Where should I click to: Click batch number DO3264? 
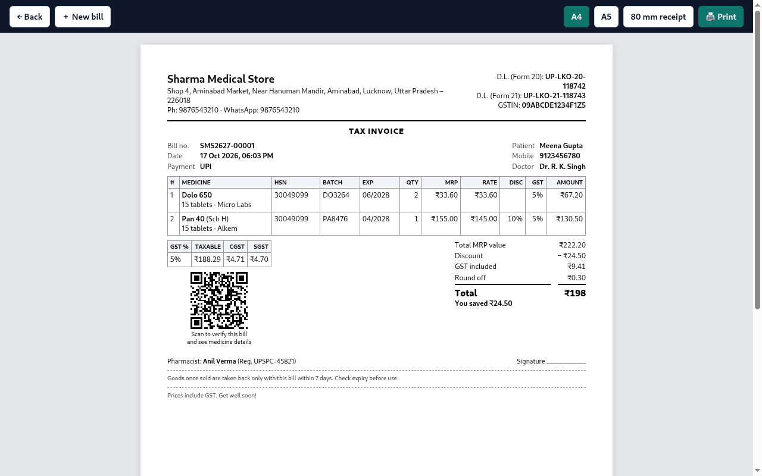[336, 195]
